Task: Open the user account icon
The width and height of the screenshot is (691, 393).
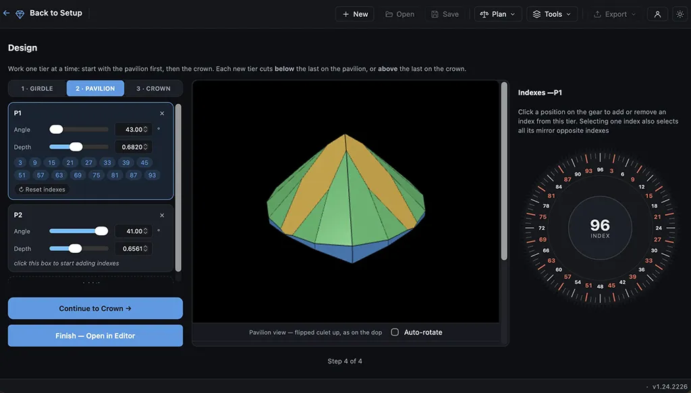Action: click(657, 14)
